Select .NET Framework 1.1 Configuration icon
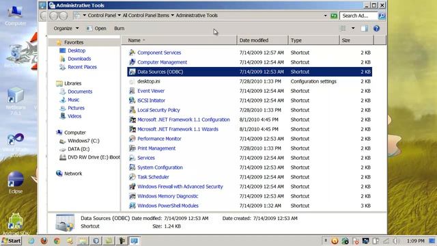Viewport: 437px width, 246px height. [132, 120]
